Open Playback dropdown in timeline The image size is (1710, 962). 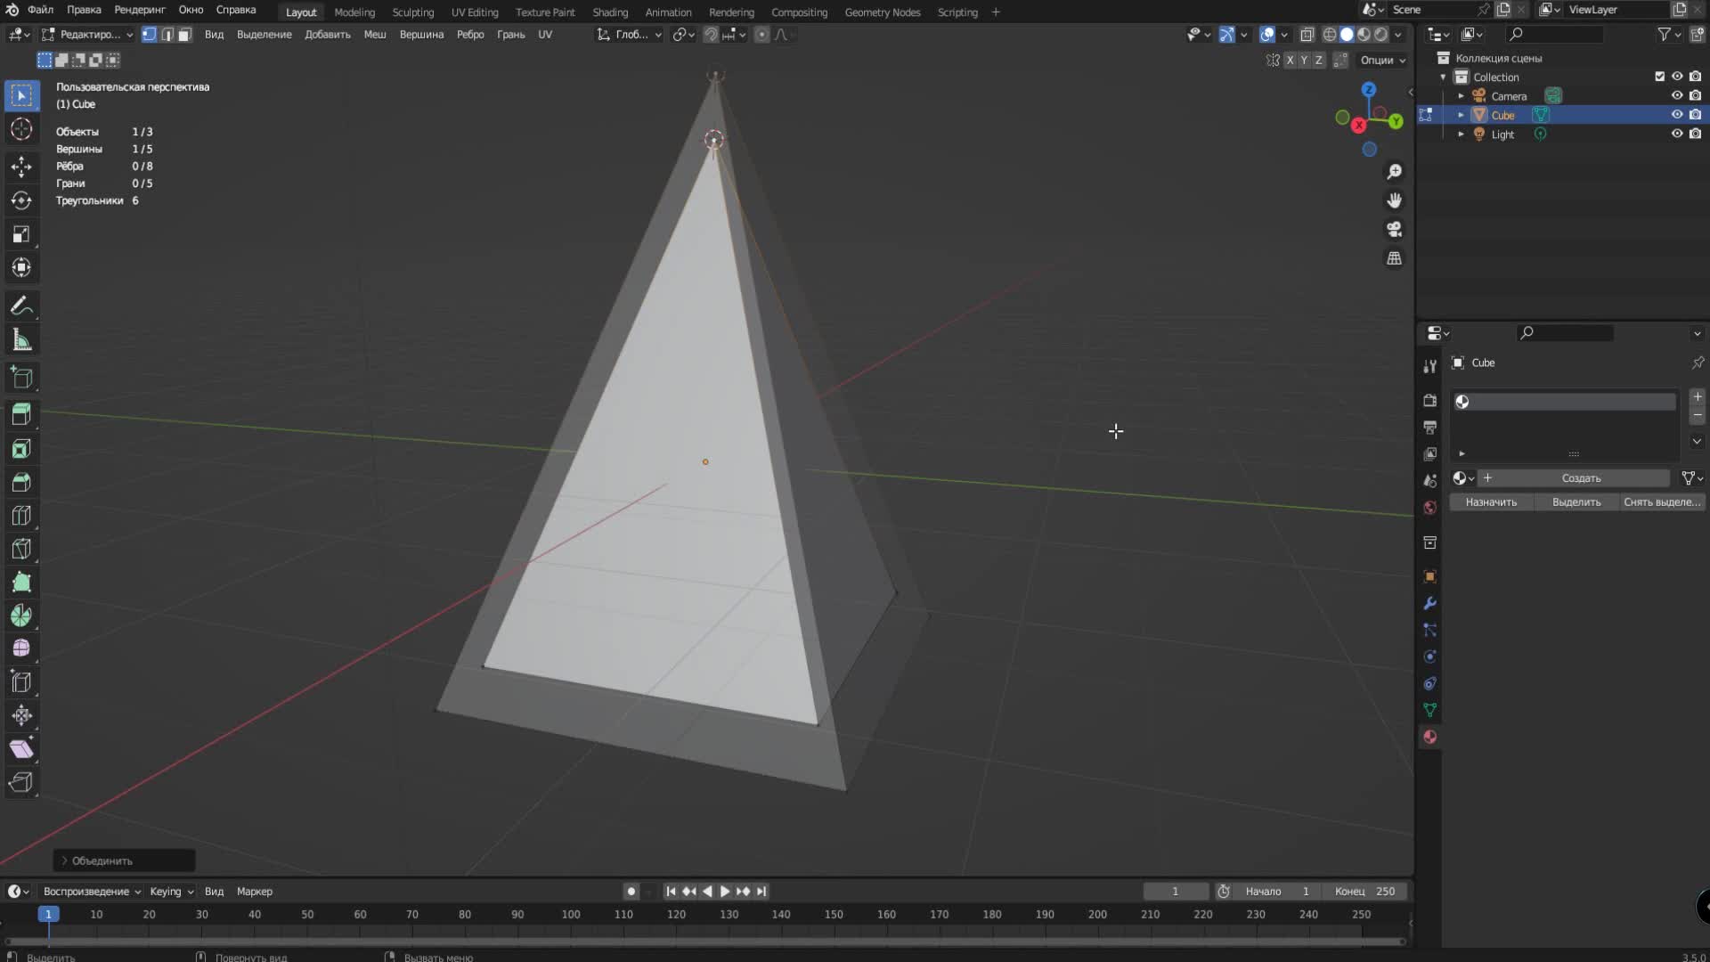[93, 892]
